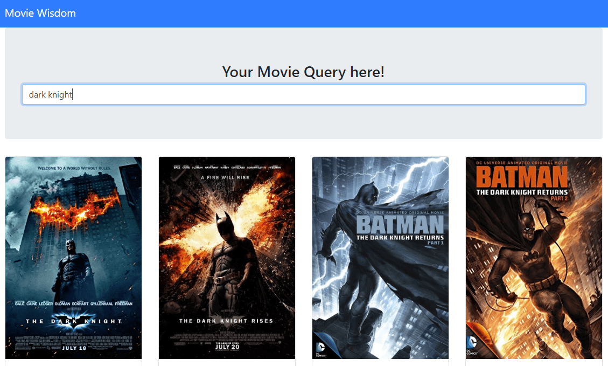The width and height of the screenshot is (608, 366).
Task: Open the Movie Wisdom brand link
Action: (x=40, y=13)
